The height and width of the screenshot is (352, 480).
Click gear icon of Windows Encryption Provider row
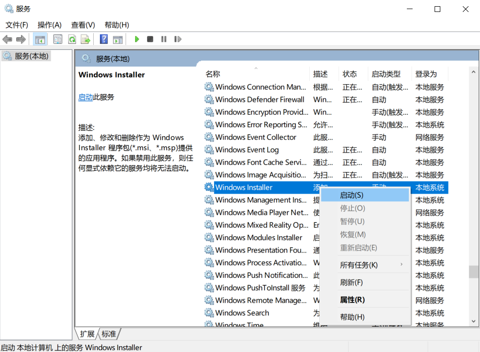pos(209,112)
